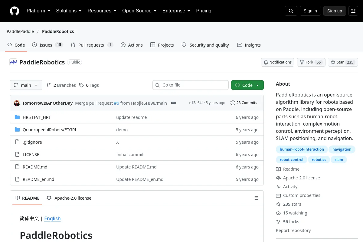Expand the Resources menu
363x242 pixels.
102,11
